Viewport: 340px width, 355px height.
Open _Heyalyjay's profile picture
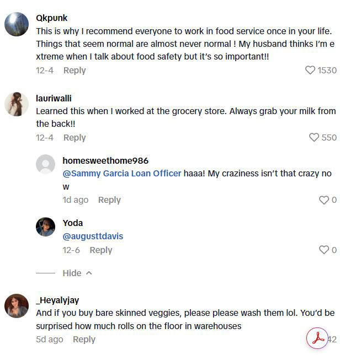17,306
